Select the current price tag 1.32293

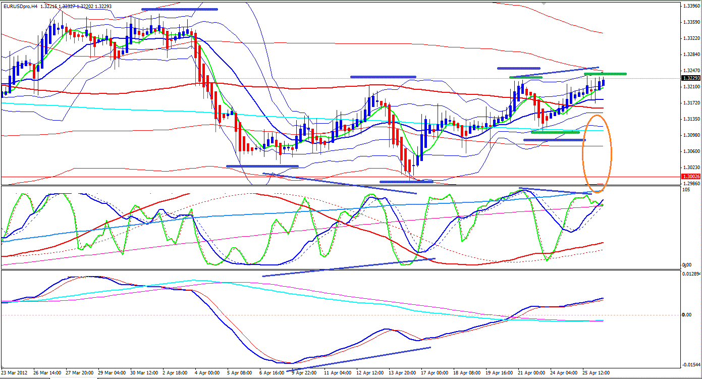click(x=690, y=78)
